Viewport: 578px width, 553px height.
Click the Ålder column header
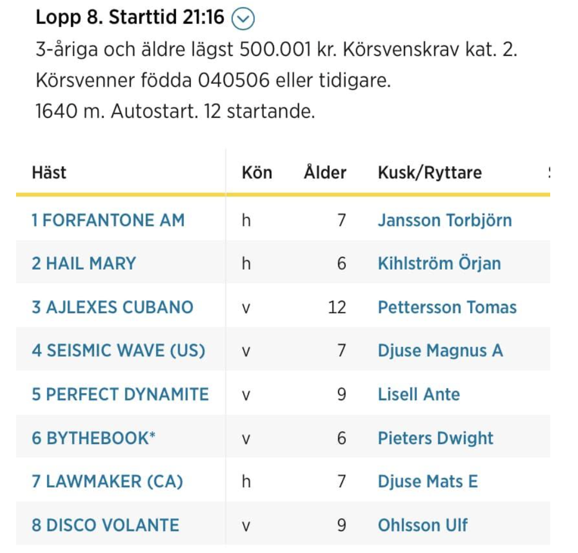[x=325, y=172]
